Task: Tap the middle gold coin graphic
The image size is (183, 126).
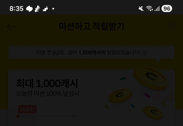Action: (x=121, y=95)
